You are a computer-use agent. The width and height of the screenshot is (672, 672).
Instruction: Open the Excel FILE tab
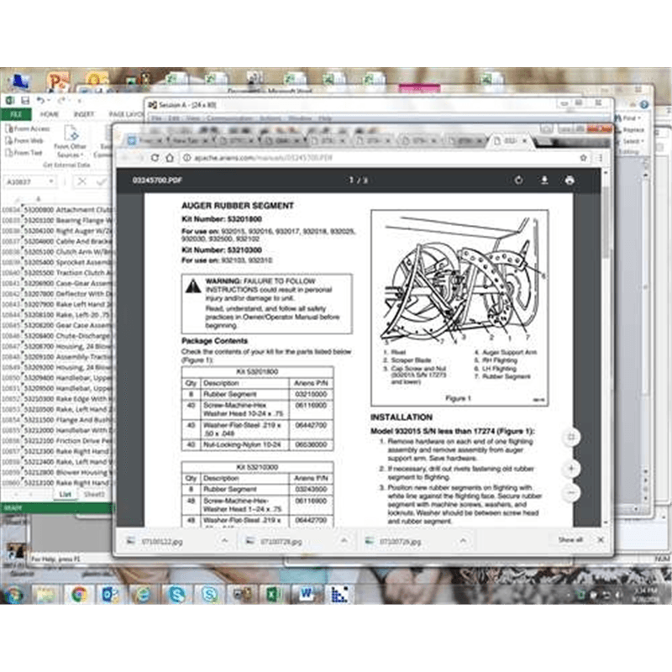click(x=16, y=113)
